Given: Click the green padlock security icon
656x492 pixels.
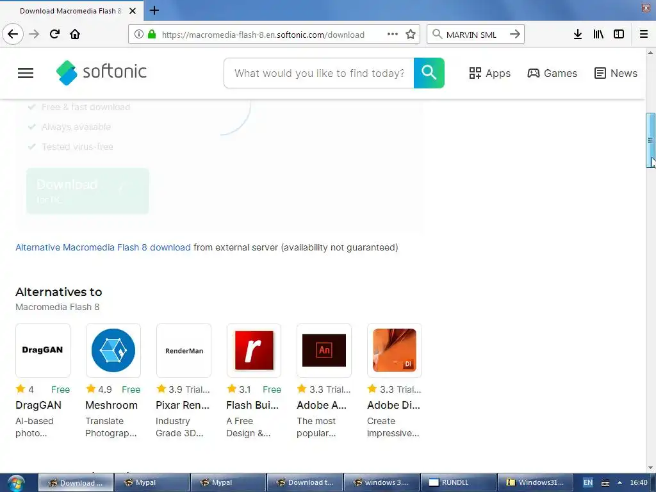Looking at the screenshot, I should [x=152, y=35].
